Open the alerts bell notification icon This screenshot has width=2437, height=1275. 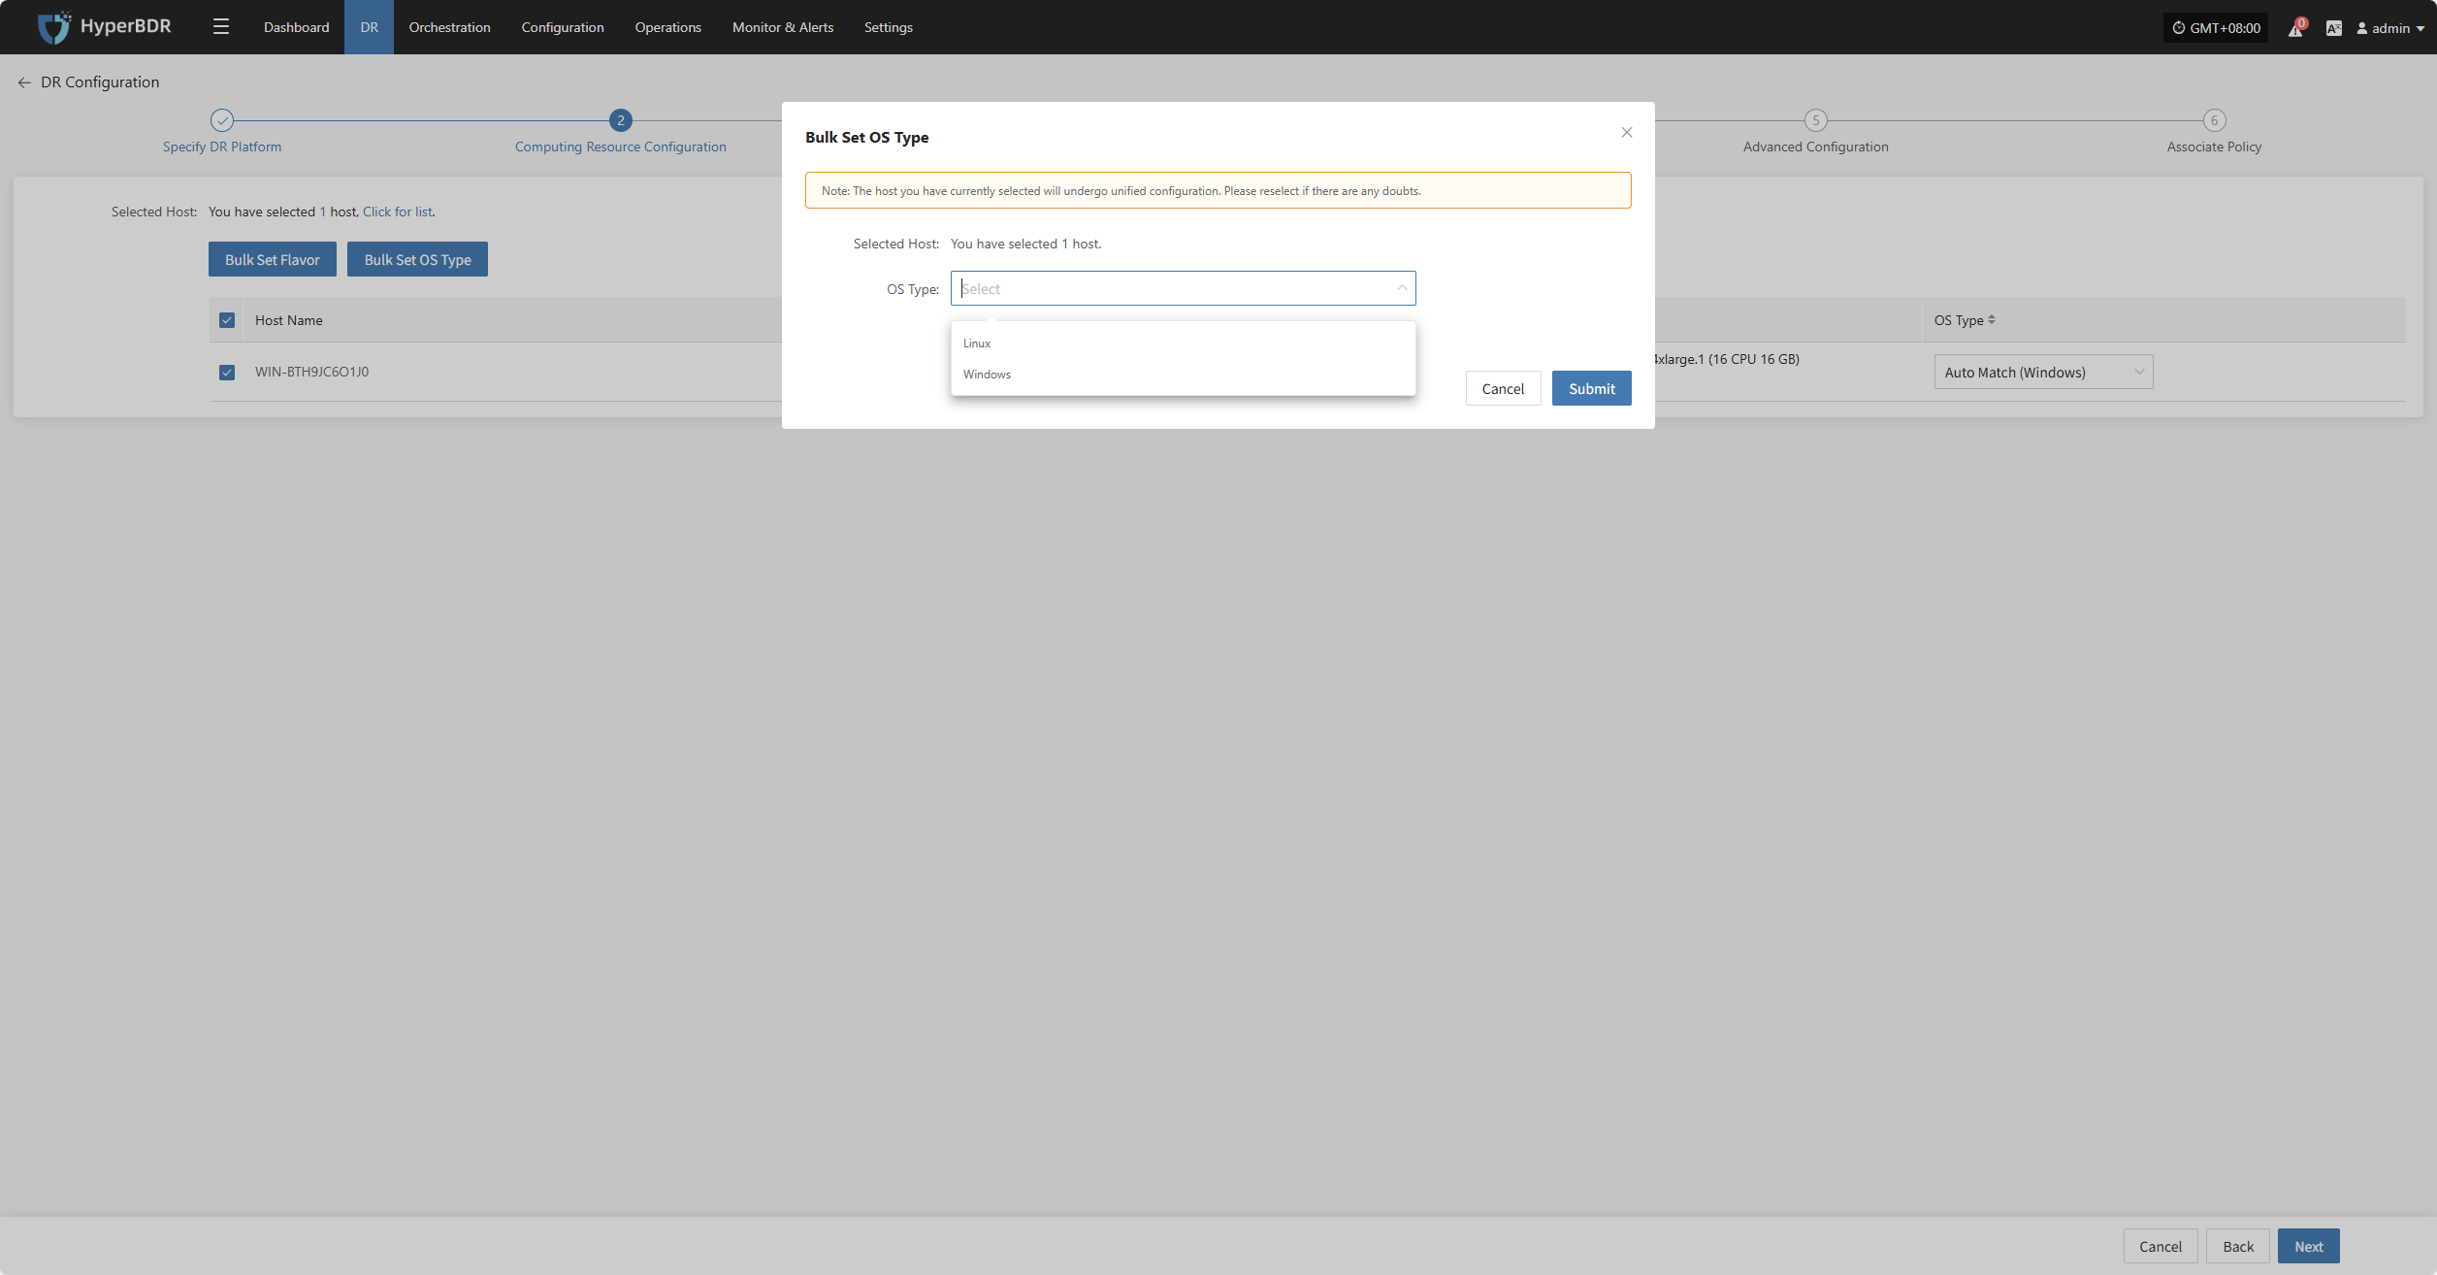point(2295,28)
